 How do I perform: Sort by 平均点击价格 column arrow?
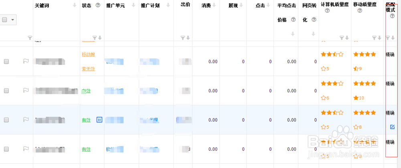tap(293, 34)
